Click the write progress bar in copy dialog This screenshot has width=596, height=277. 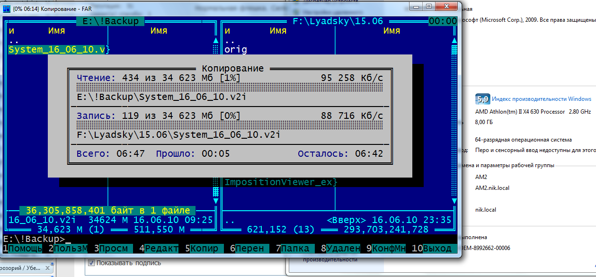(230, 125)
